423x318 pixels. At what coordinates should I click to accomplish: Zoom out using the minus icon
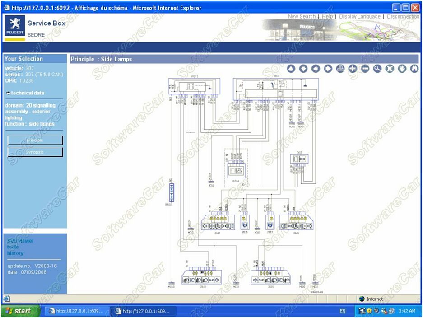[365, 69]
